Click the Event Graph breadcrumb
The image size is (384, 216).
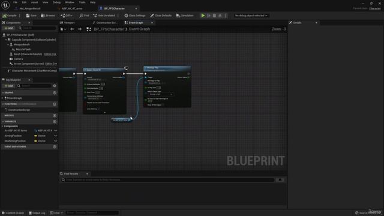140,29
